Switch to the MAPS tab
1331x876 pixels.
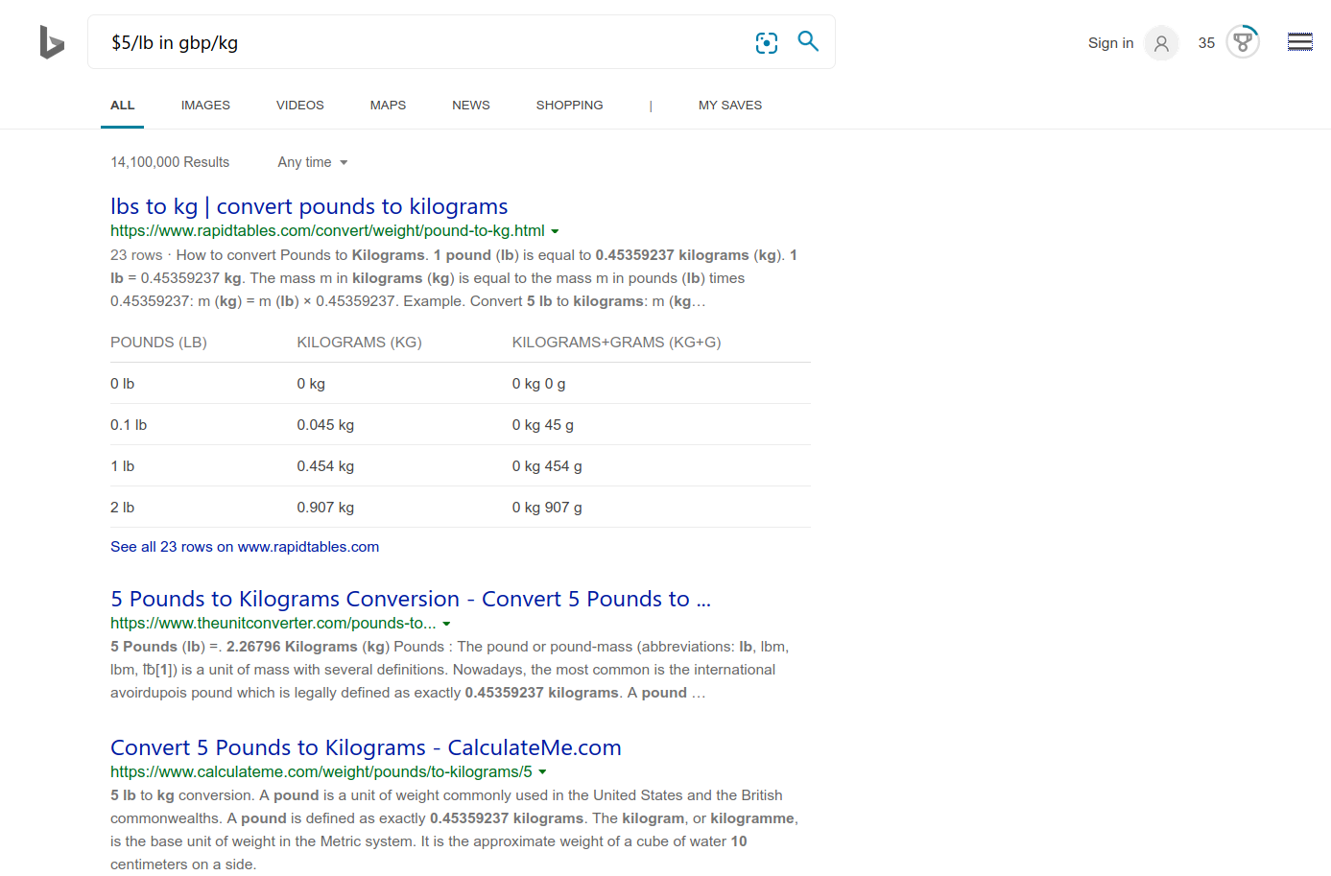click(x=388, y=106)
